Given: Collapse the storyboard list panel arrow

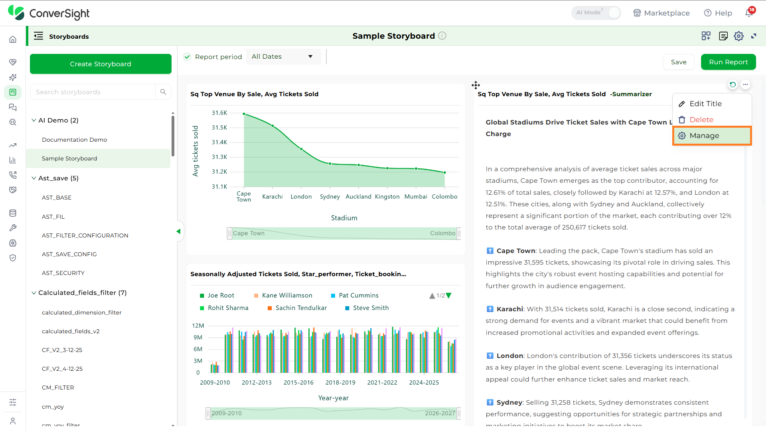Looking at the screenshot, I should pos(178,231).
